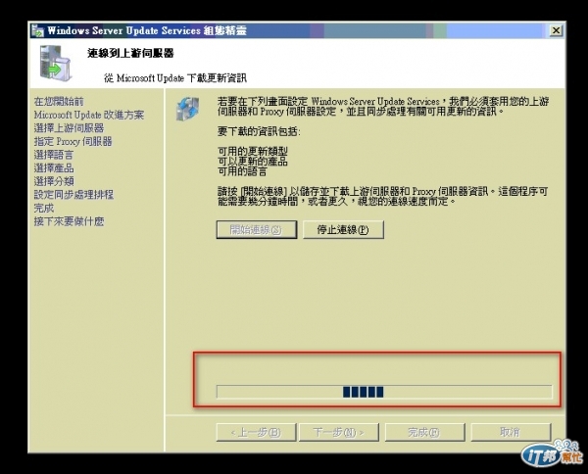Click the 下一步 next button

339,433
